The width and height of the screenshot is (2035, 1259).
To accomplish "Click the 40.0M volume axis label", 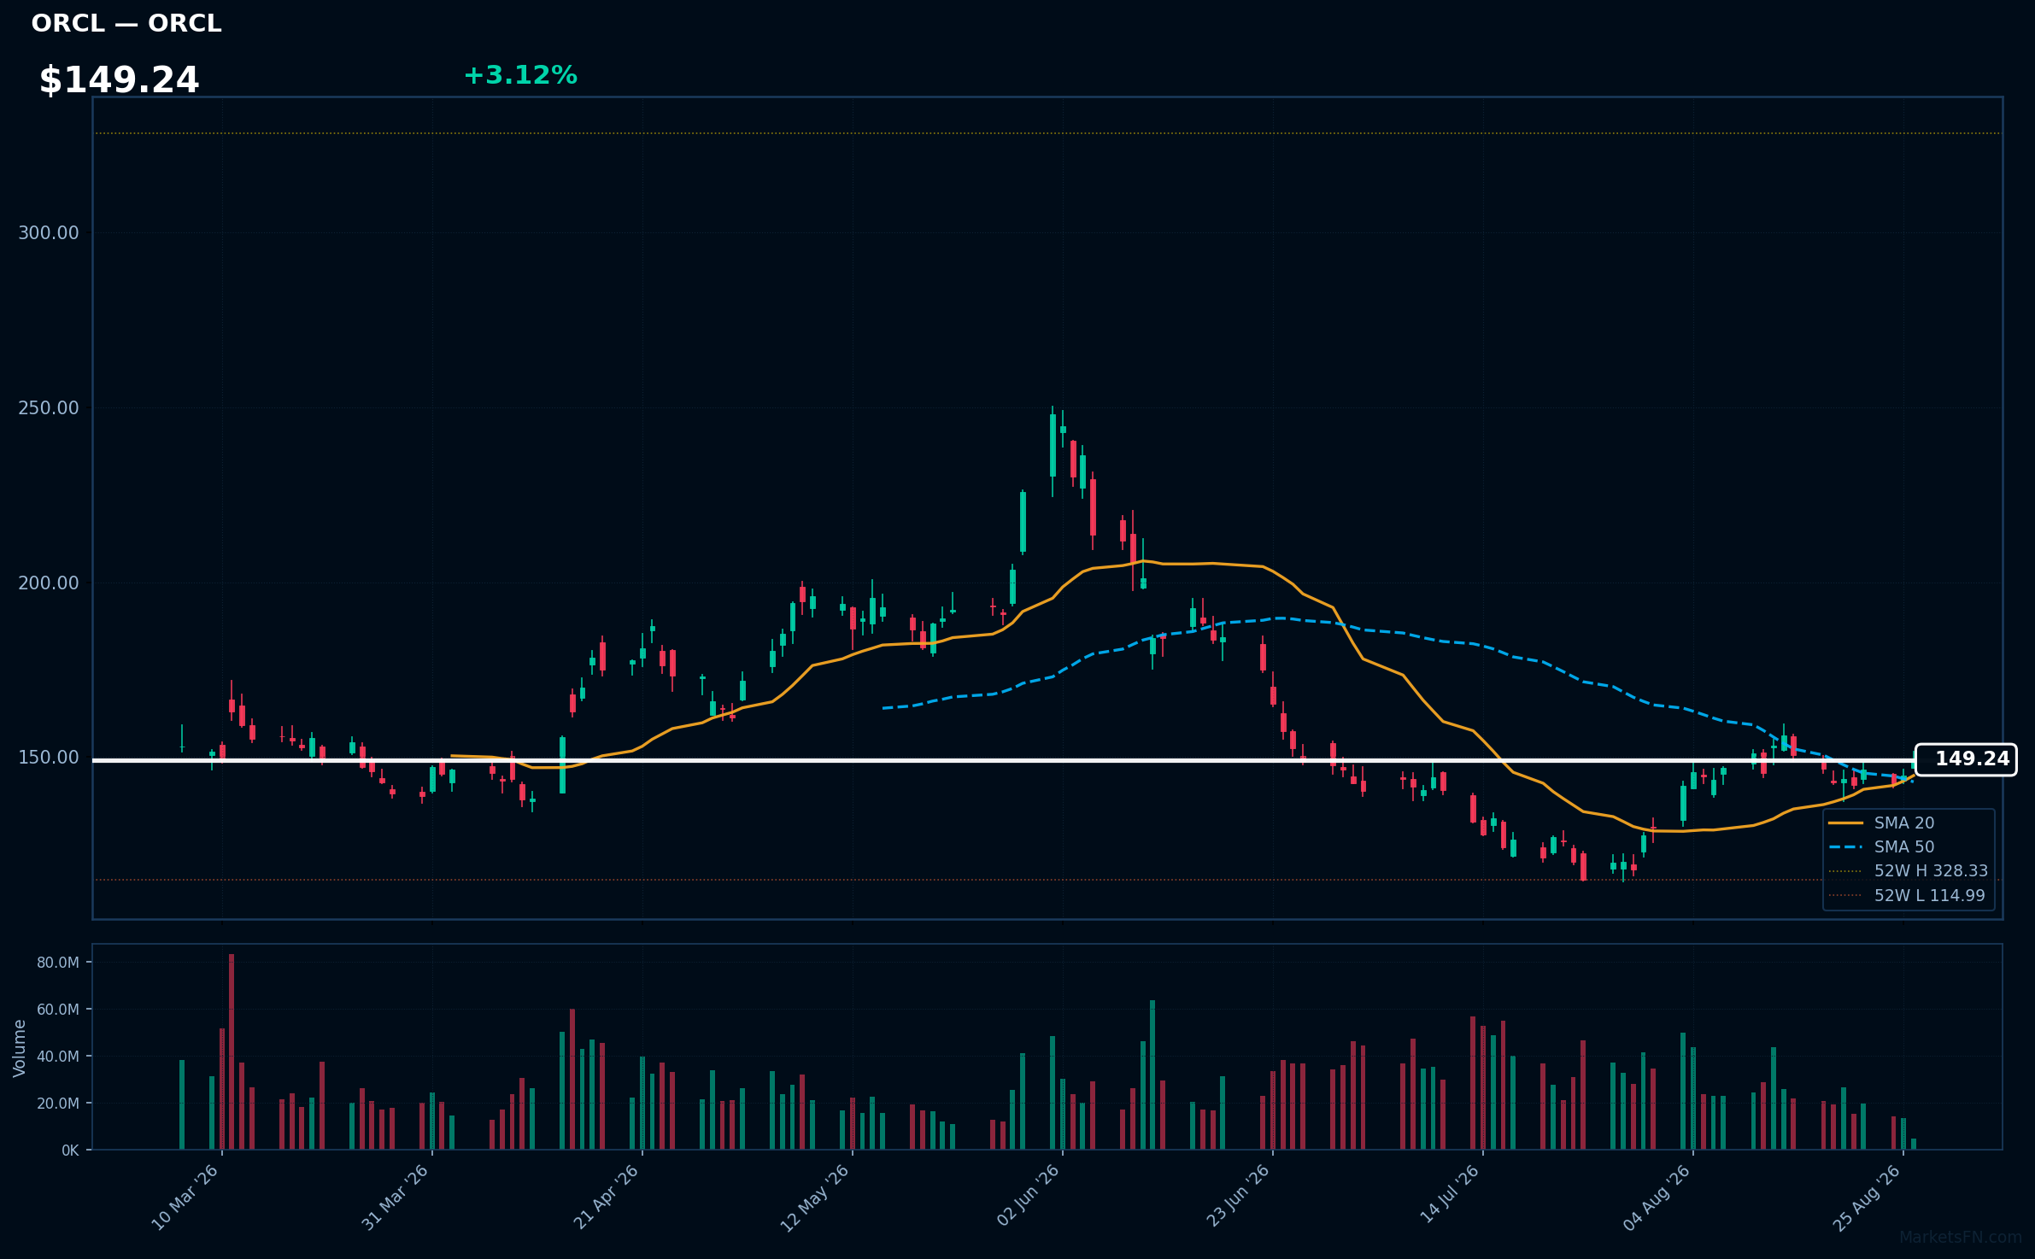I will tap(58, 1057).
